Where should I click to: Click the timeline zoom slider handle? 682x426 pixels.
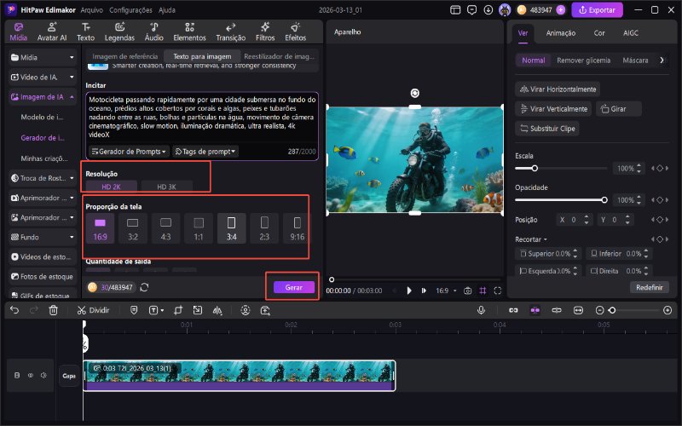612,310
